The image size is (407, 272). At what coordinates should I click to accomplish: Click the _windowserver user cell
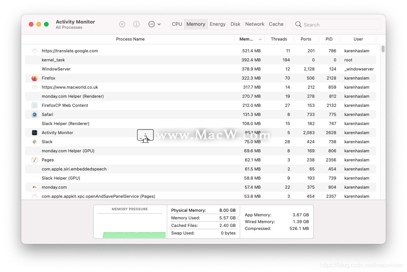coord(359,69)
